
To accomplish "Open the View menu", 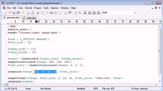I will [21, 8].
